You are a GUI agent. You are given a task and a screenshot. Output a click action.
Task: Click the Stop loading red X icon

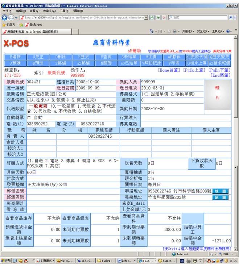tap(164, 17)
